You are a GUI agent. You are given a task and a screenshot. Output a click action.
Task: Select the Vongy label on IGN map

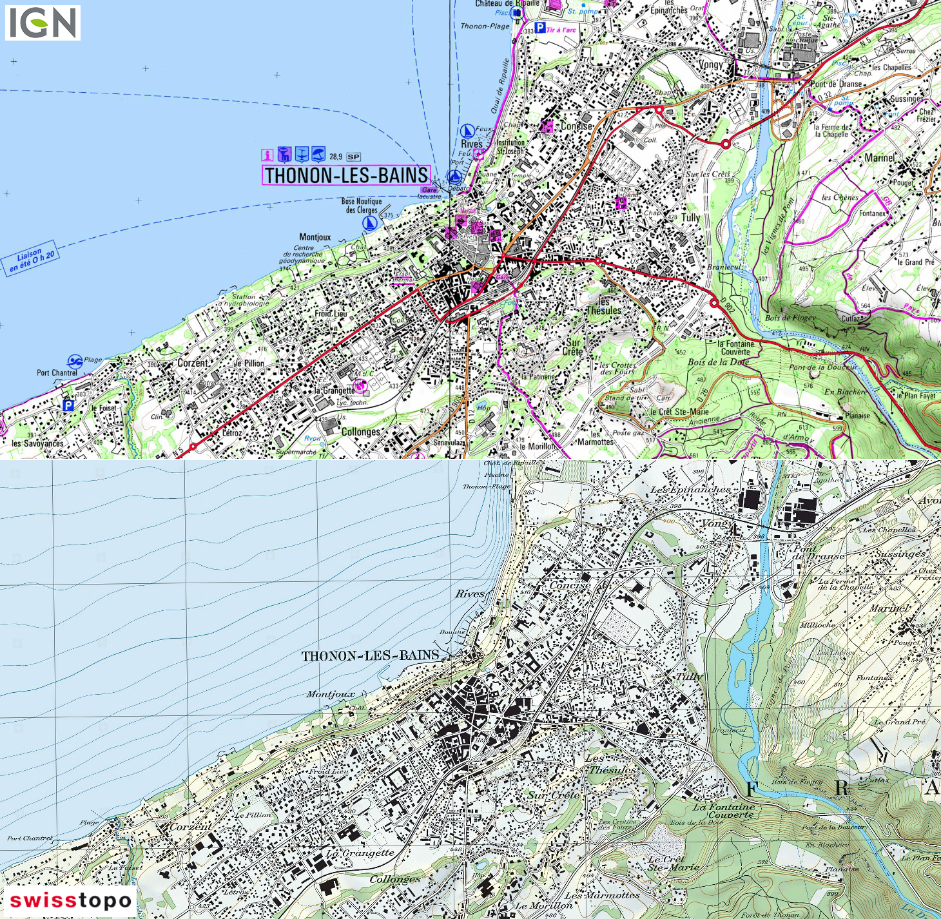click(x=711, y=64)
